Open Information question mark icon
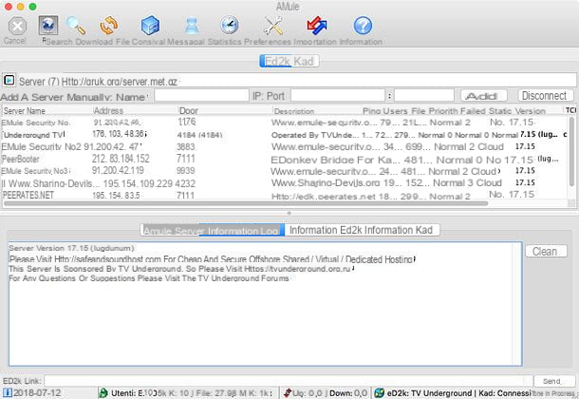 pos(363,26)
